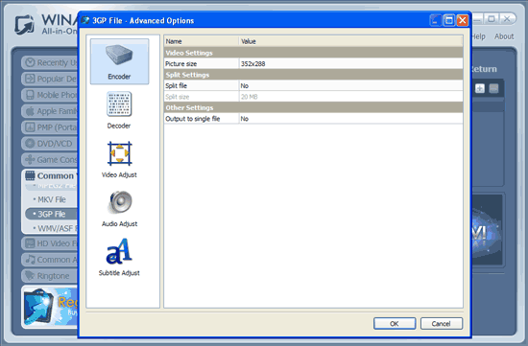The width and height of the screenshot is (528, 346).
Task: Select 3GP File in the main window
Action: [x=52, y=214]
